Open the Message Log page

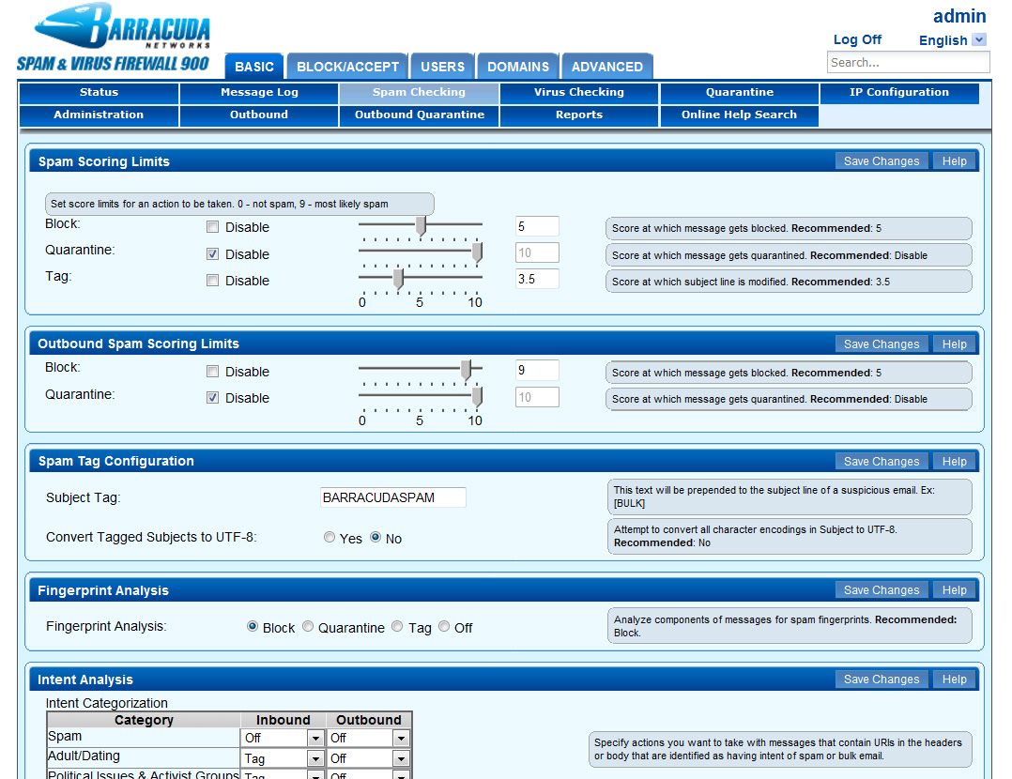coord(259,92)
